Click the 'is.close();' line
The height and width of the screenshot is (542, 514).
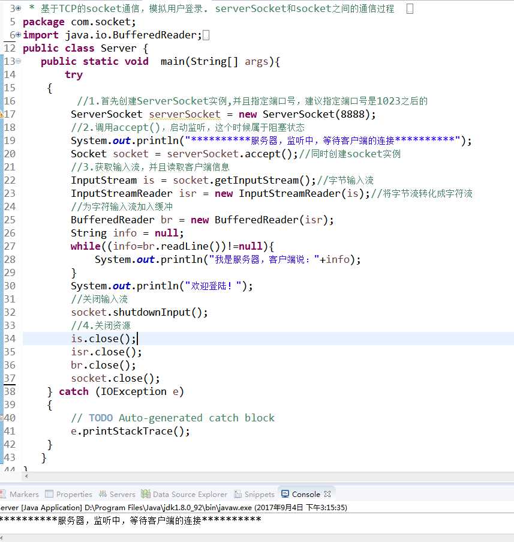point(104,339)
